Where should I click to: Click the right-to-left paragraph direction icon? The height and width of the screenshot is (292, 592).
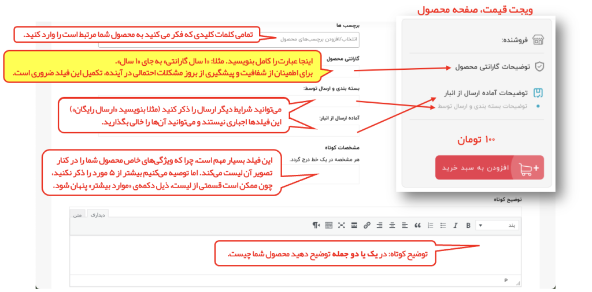[x=316, y=225]
